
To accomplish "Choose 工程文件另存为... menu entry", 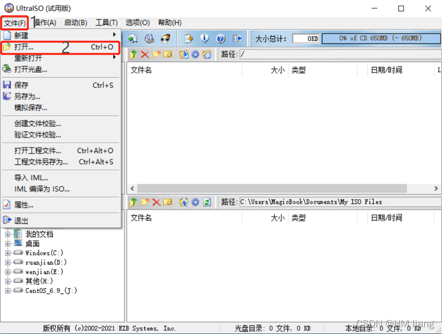I will pyautogui.click(x=61, y=162).
